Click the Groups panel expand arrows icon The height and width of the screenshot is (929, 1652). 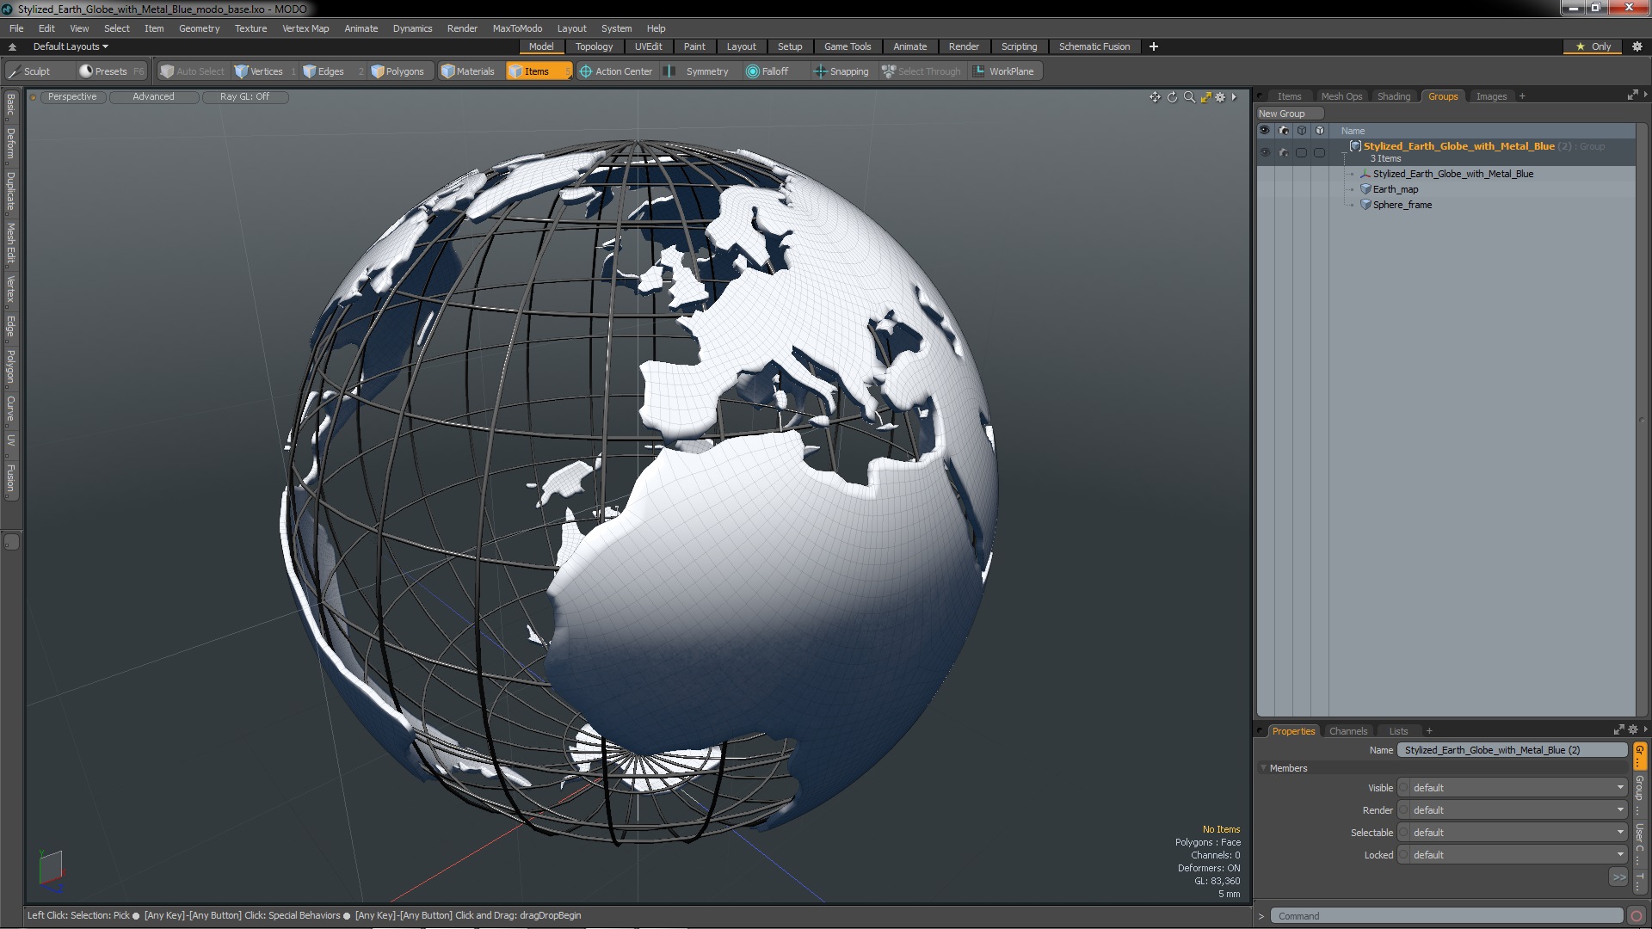(x=1632, y=95)
